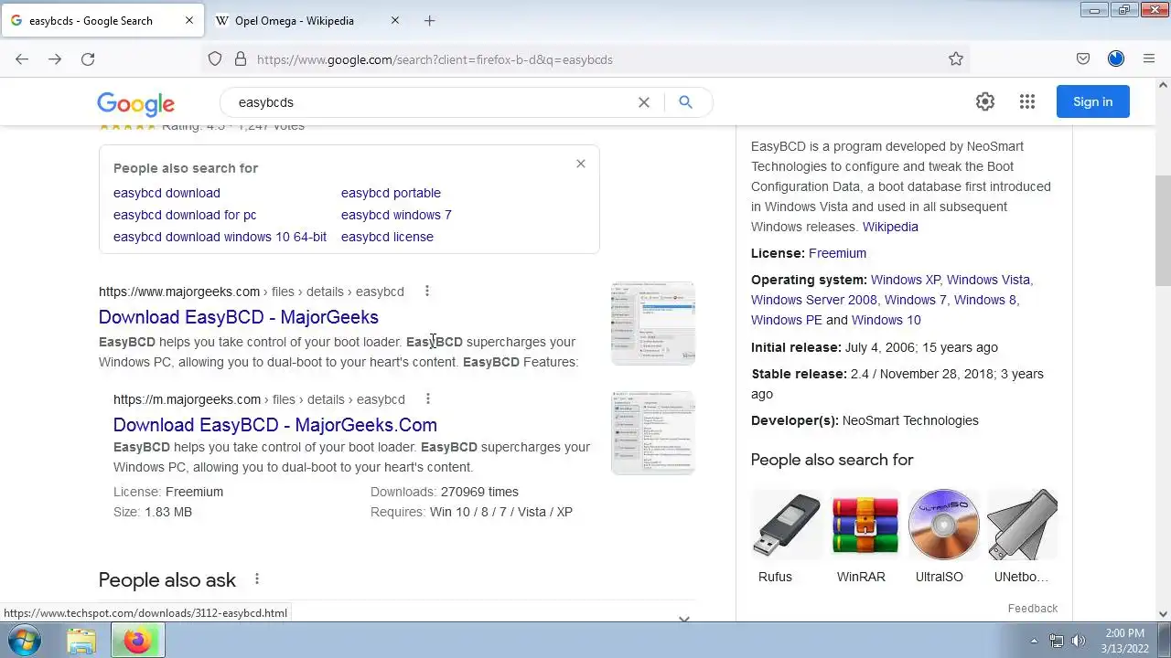Open the network tray icon
1171x658 pixels.
pyautogui.click(x=1057, y=641)
